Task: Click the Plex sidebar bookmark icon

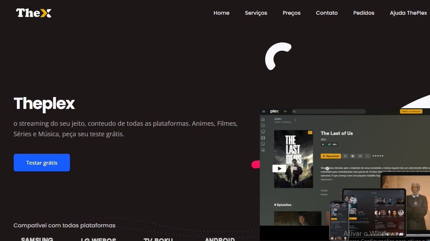Action: [263, 125]
